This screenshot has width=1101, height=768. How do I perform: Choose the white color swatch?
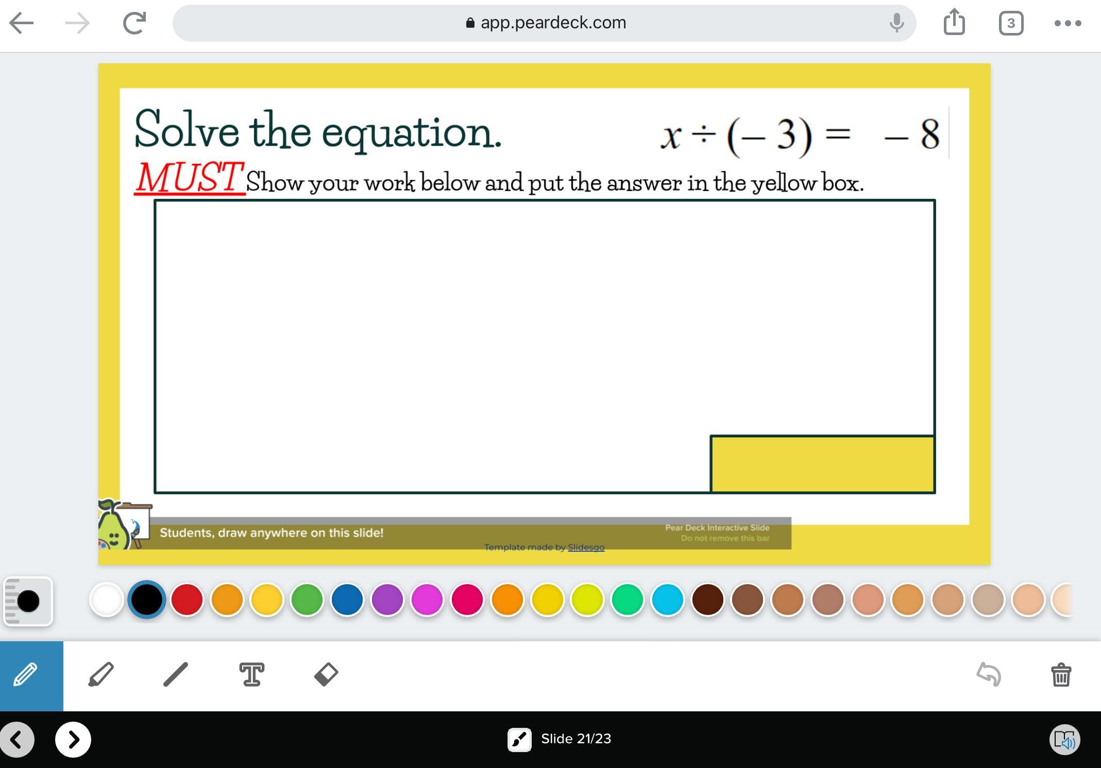coord(107,600)
